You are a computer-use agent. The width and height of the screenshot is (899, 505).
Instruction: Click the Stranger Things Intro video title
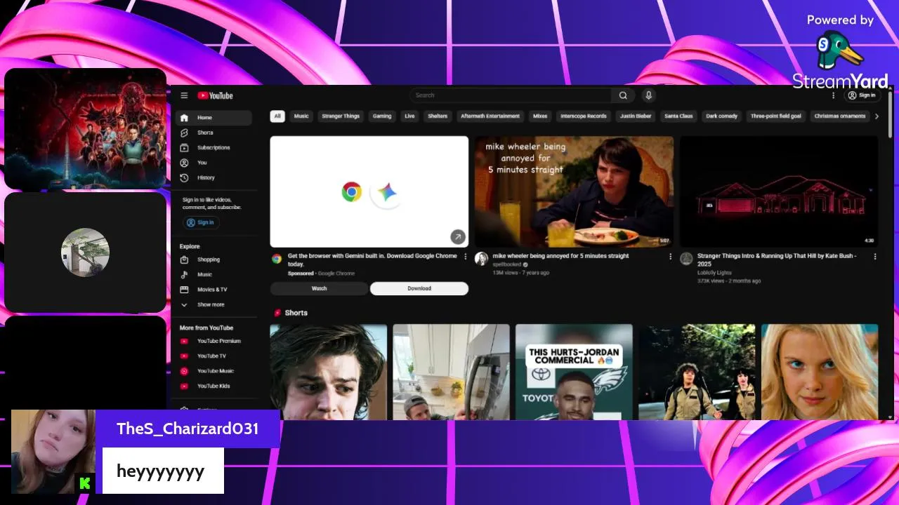coord(777,260)
